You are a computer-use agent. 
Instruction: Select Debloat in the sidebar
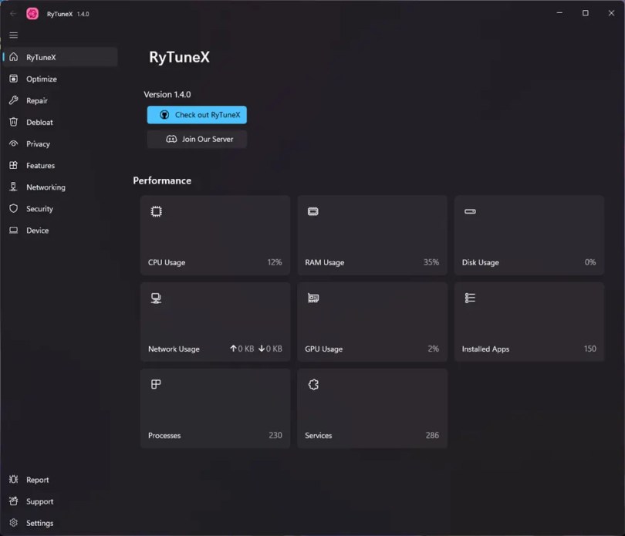point(60,122)
